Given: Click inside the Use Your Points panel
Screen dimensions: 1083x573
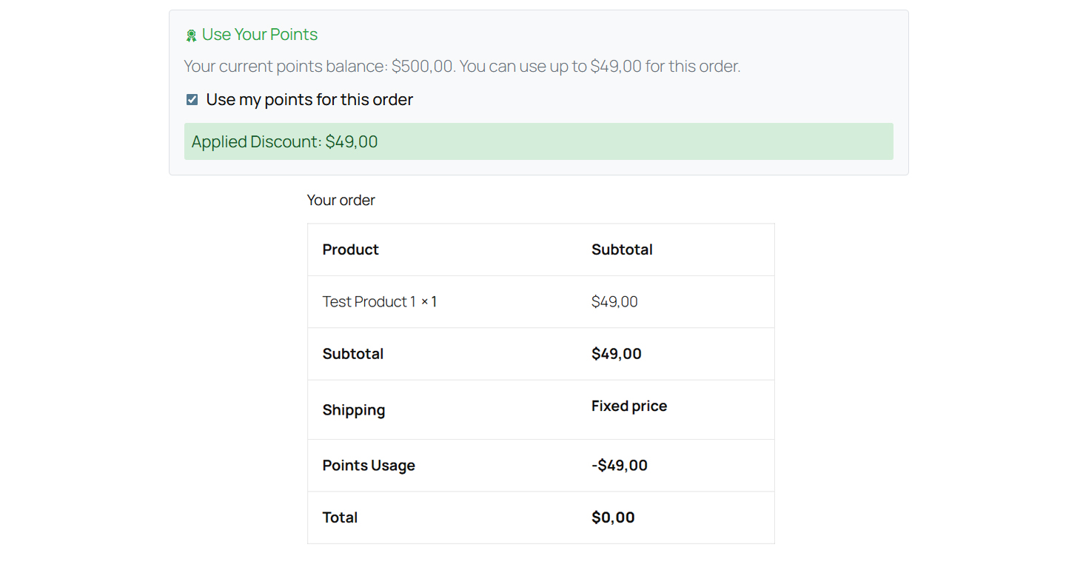Looking at the screenshot, I should tap(539, 89).
